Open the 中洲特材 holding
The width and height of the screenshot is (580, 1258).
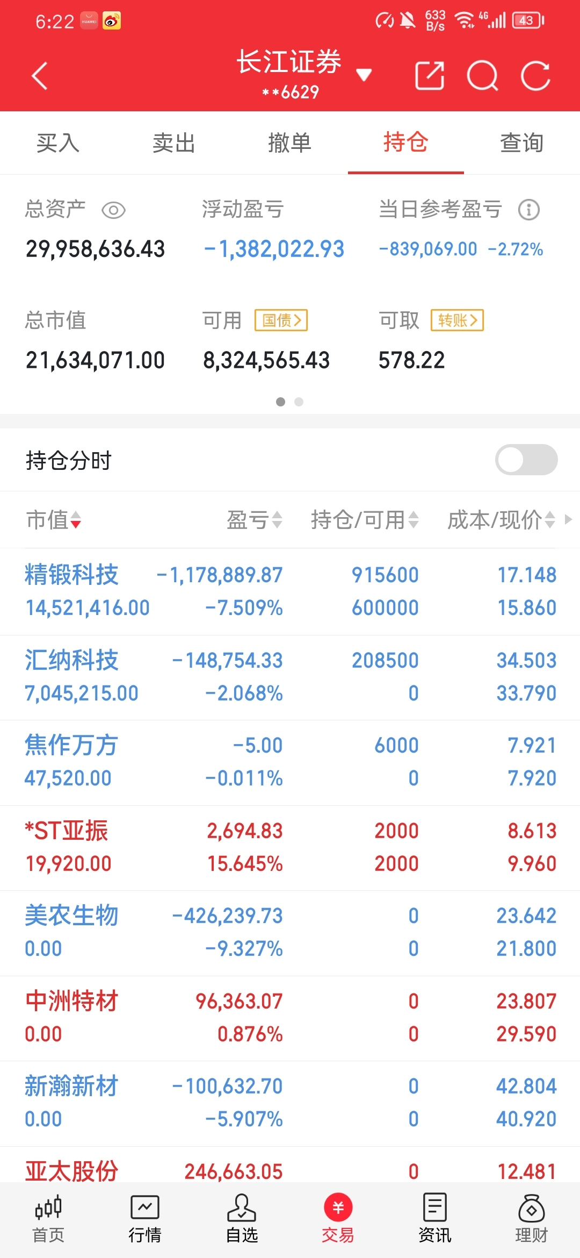coord(290,1018)
